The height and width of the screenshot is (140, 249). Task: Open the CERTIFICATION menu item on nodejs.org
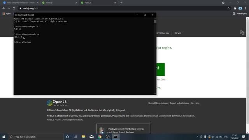click(163, 33)
